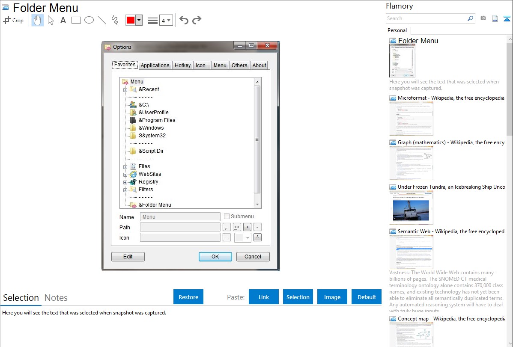Switch to the Applications tab
Viewport: 513px width, 347px height.
155,65
